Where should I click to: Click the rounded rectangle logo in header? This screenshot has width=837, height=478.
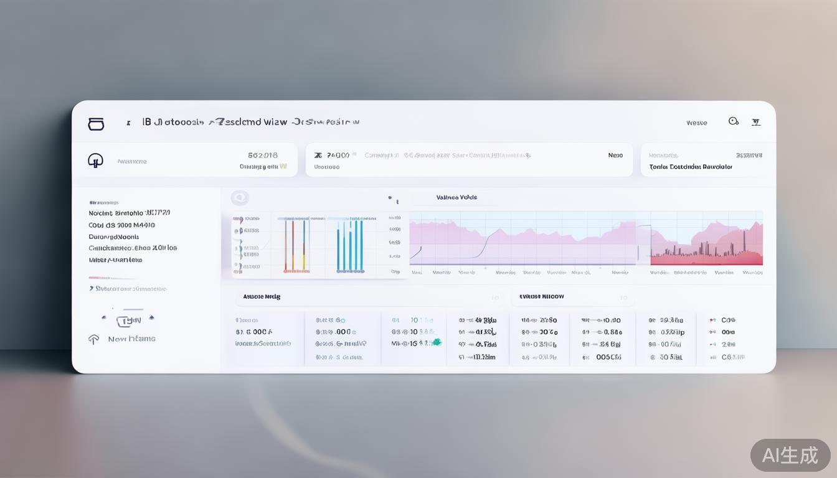pyautogui.click(x=96, y=124)
